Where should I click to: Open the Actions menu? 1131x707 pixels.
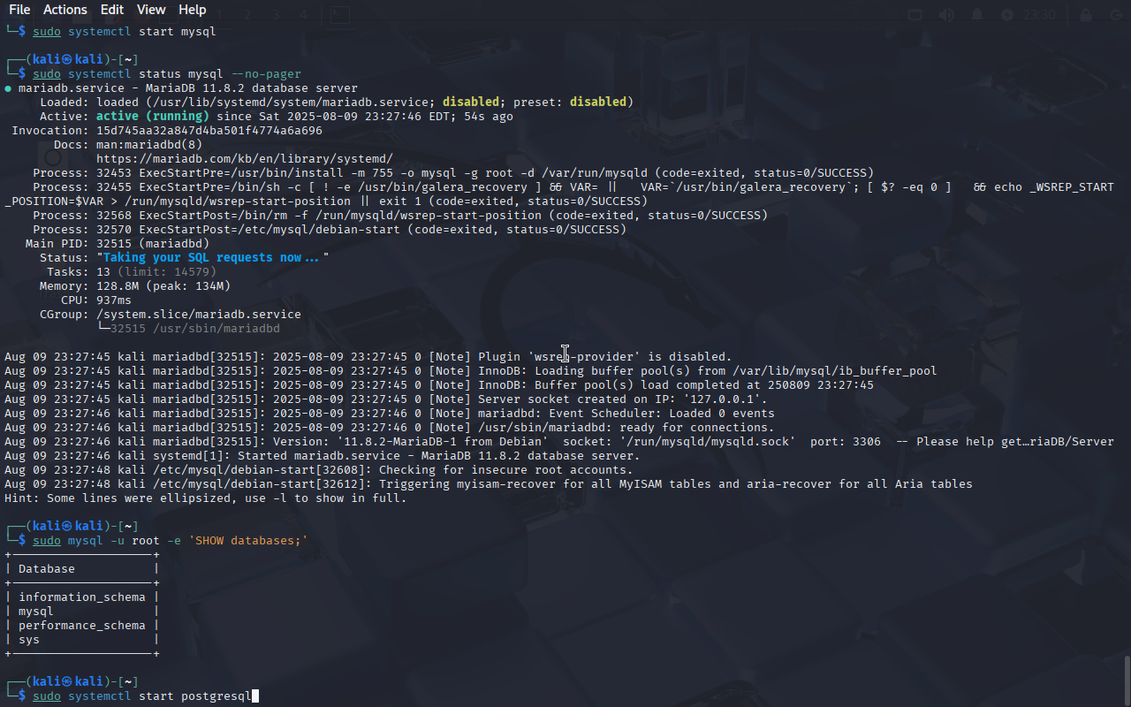coord(65,10)
